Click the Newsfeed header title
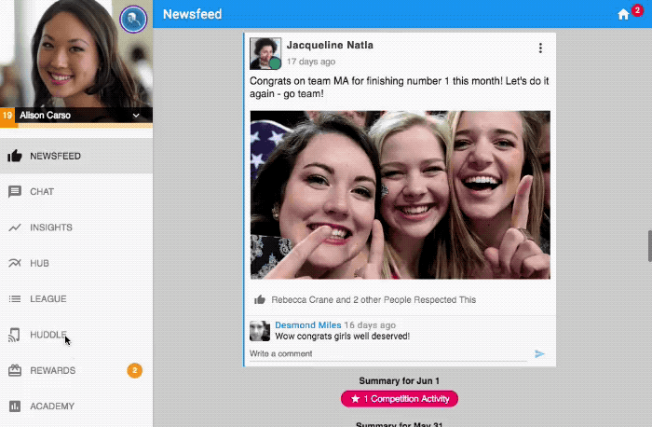 click(x=192, y=14)
